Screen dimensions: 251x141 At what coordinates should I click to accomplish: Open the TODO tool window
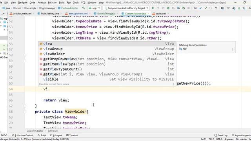4,135
